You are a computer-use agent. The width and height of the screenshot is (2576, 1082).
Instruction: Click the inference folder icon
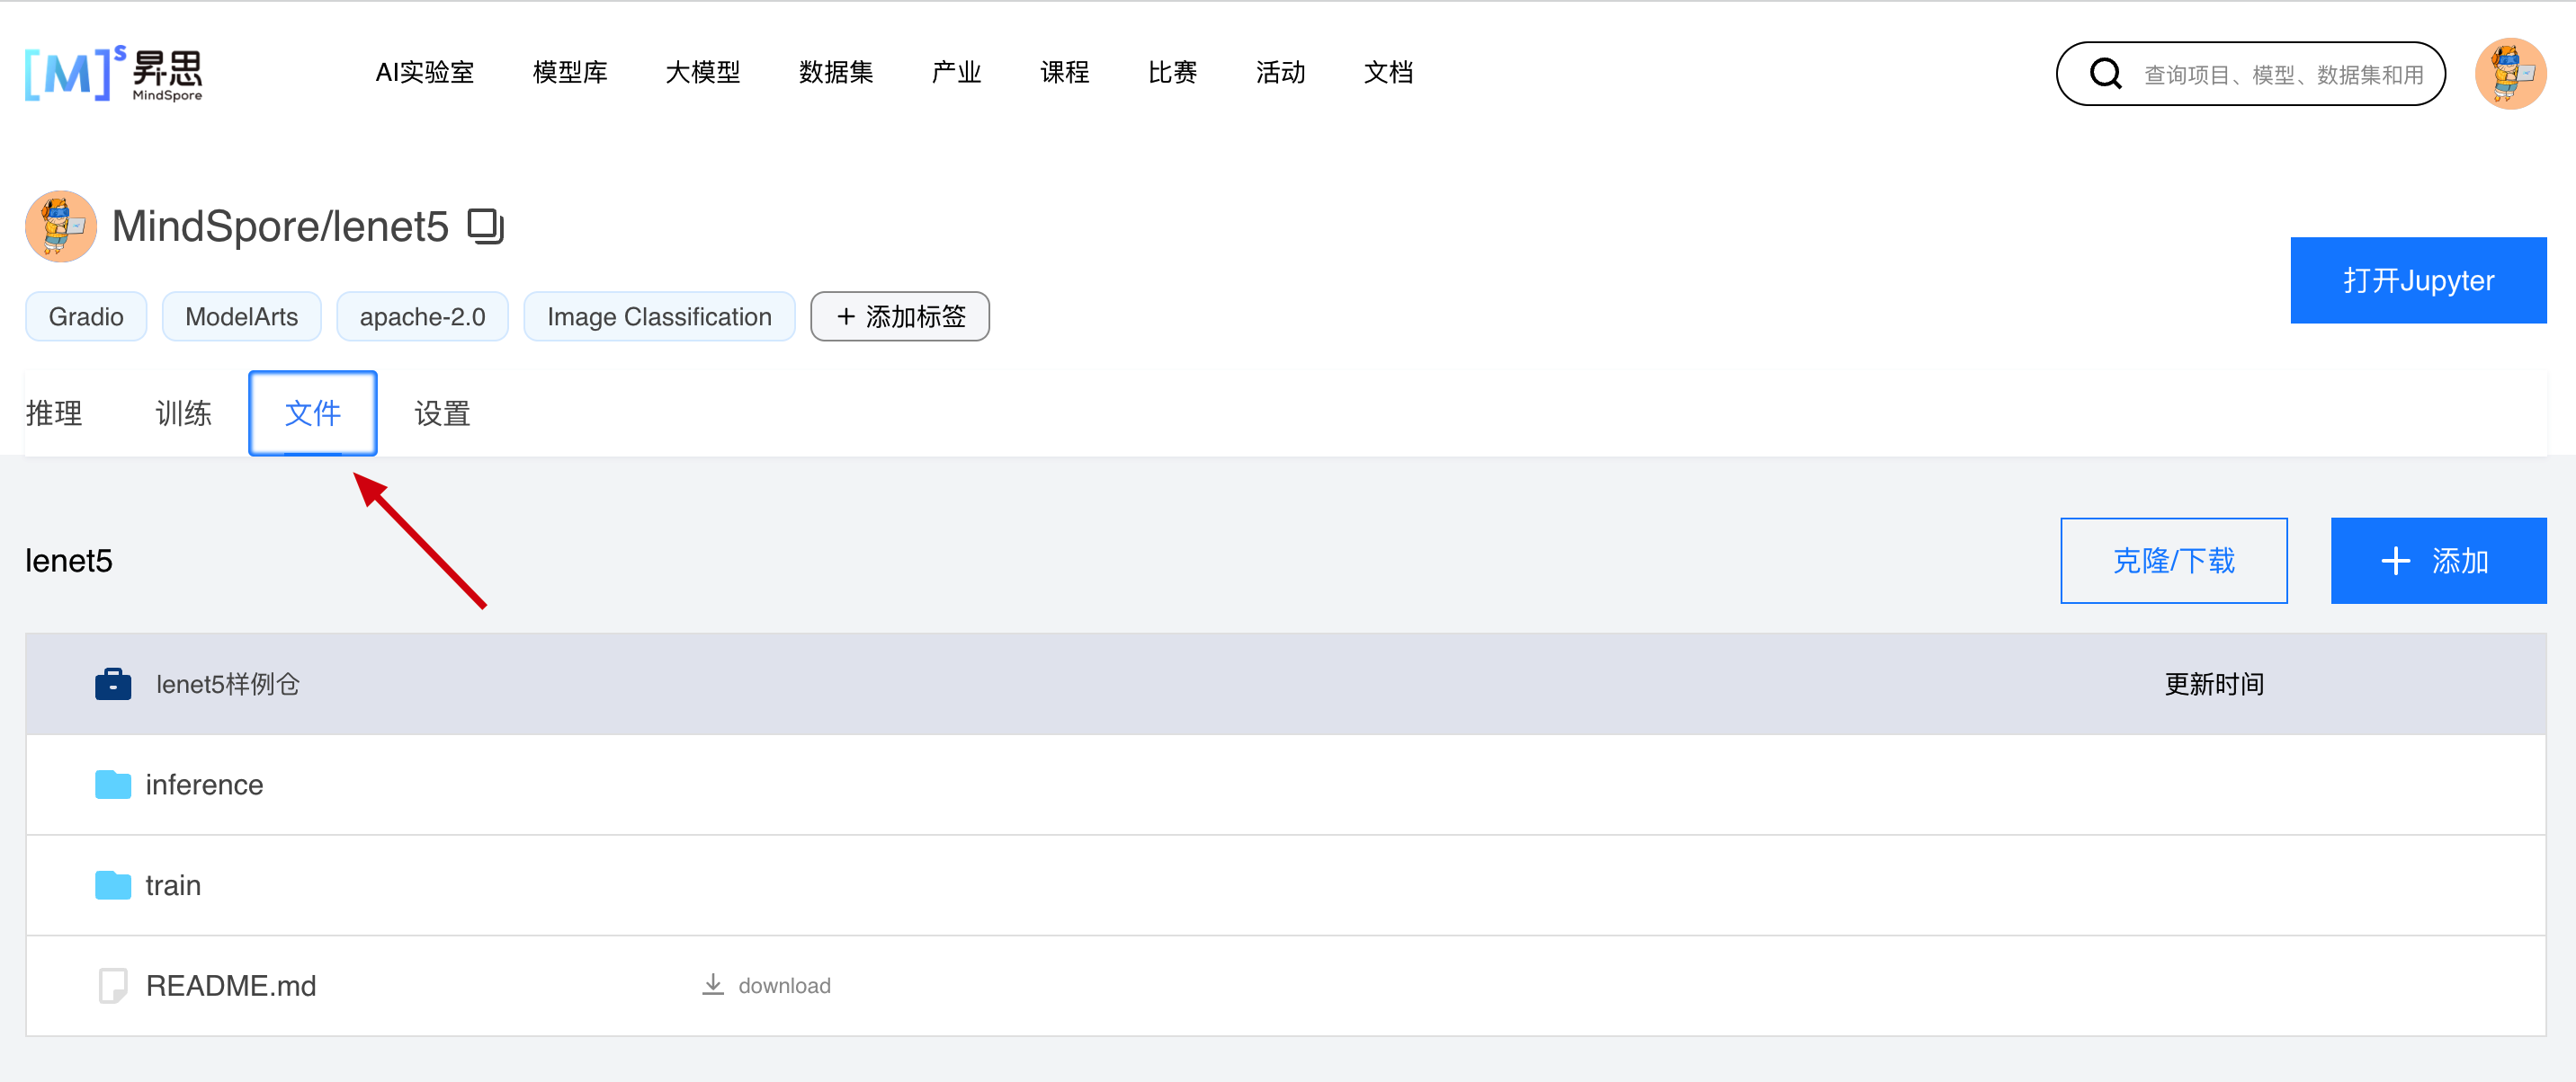113,785
